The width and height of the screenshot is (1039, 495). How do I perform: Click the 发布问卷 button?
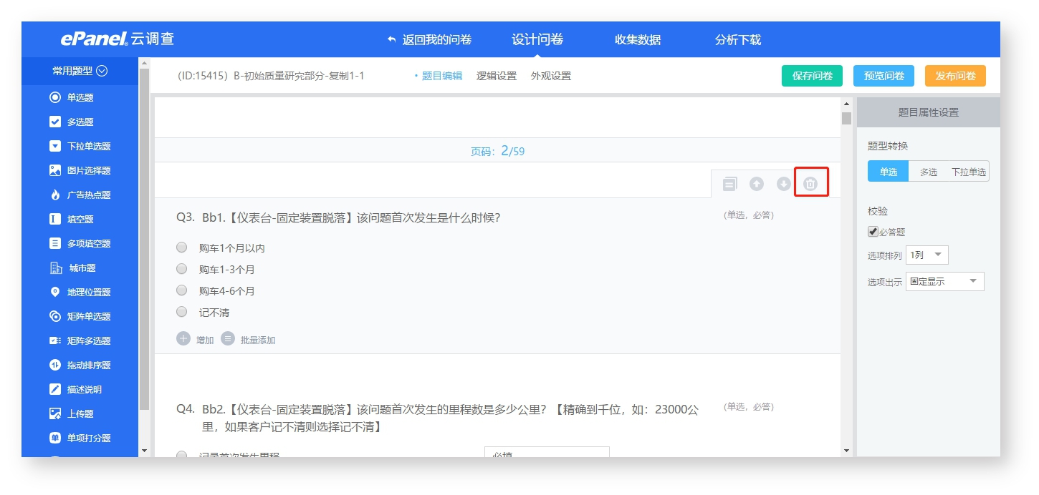click(955, 76)
